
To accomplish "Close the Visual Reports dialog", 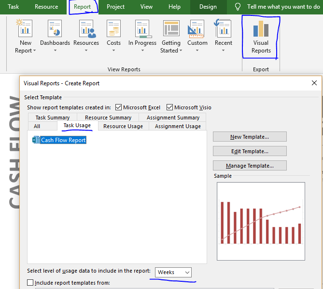I will [x=314, y=83].
